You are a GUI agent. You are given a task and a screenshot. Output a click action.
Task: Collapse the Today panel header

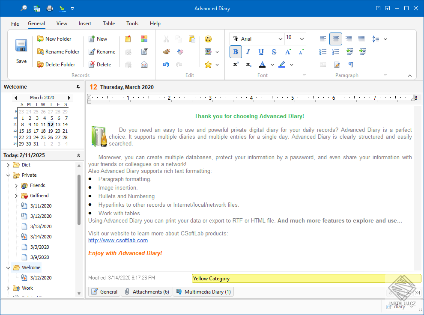[x=78, y=156]
